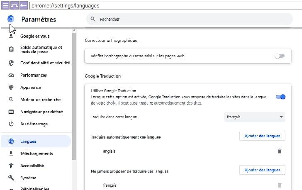Open Saisie automatique et mots de passe

41,49
